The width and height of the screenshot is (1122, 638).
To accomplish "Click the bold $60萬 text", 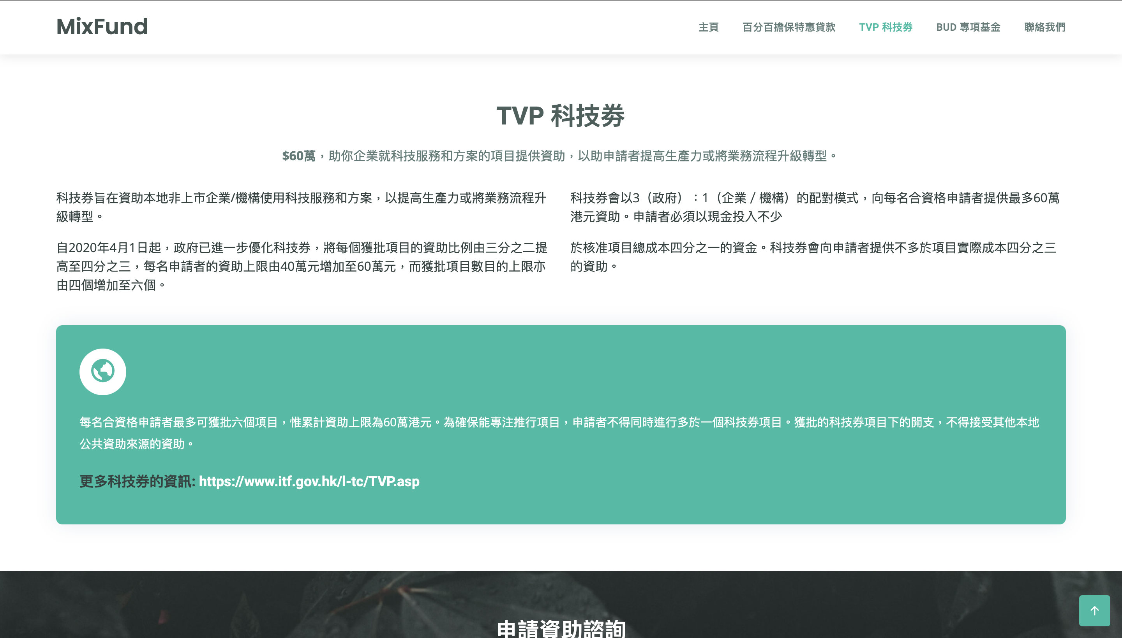I will [298, 156].
